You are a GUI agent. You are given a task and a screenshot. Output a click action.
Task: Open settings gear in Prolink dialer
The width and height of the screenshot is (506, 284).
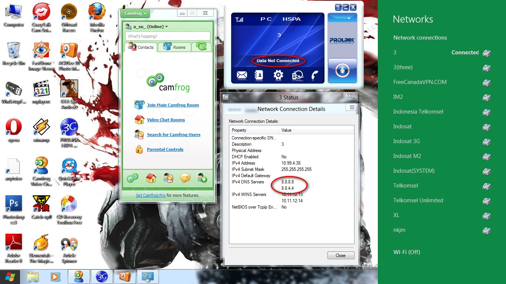click(278, 75)
